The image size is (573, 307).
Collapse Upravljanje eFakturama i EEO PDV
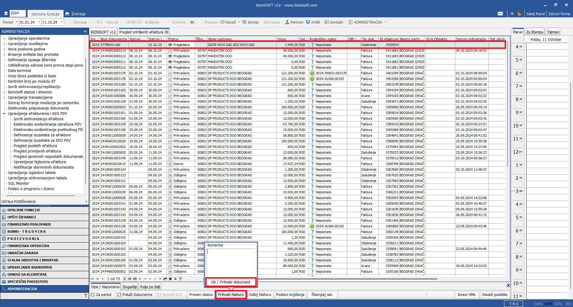4,114
